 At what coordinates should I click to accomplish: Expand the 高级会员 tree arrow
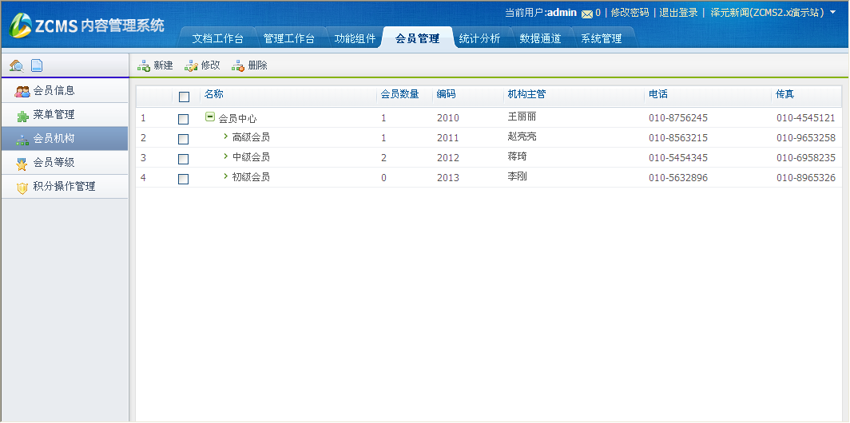[226, 136]
